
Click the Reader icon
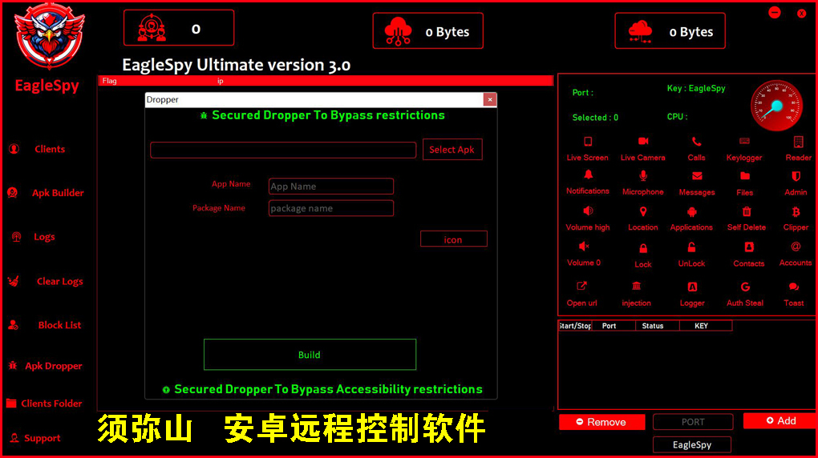(798, 142)
